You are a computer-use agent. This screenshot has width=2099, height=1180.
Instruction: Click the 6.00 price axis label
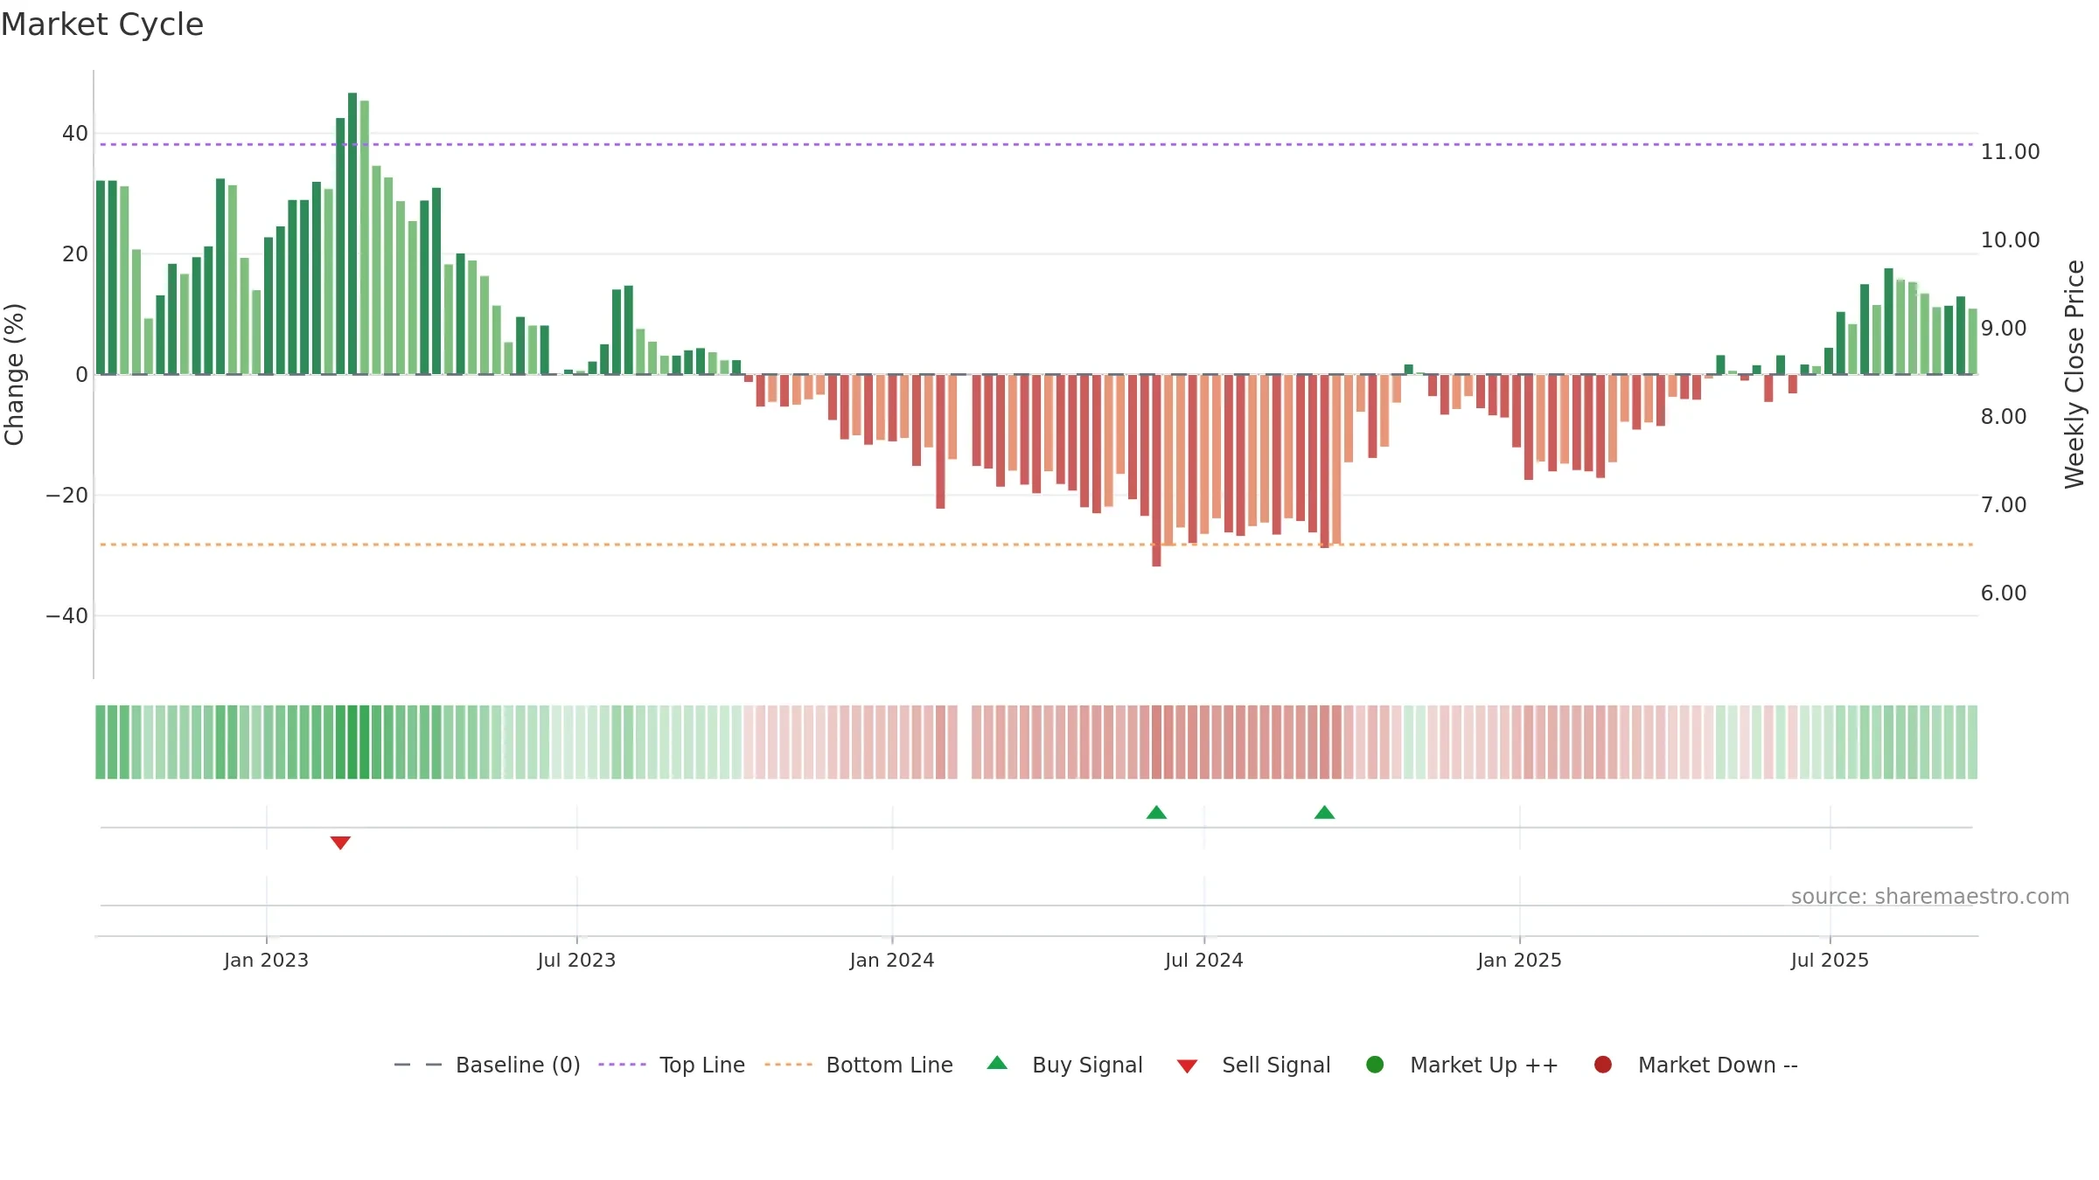(2004, 593)
